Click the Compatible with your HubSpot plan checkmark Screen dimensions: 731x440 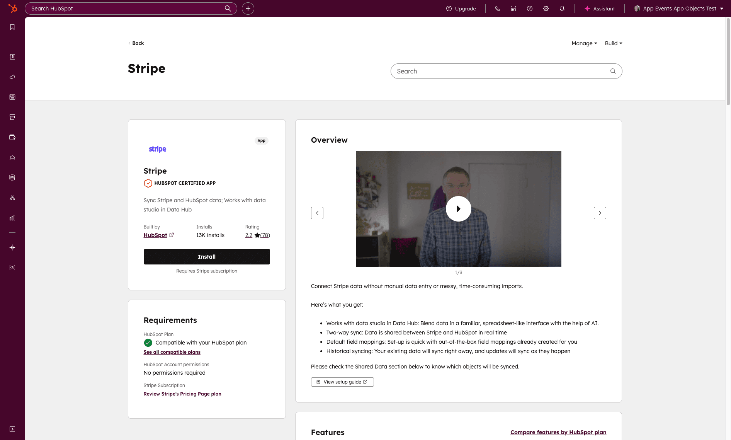[148, 343]
